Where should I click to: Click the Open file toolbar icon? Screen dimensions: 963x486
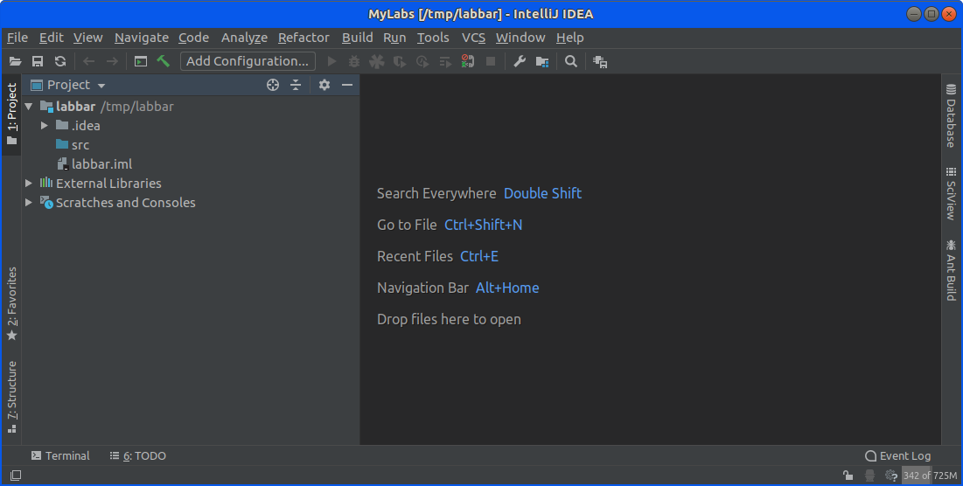pyautogui.click(x=16, y=61)
